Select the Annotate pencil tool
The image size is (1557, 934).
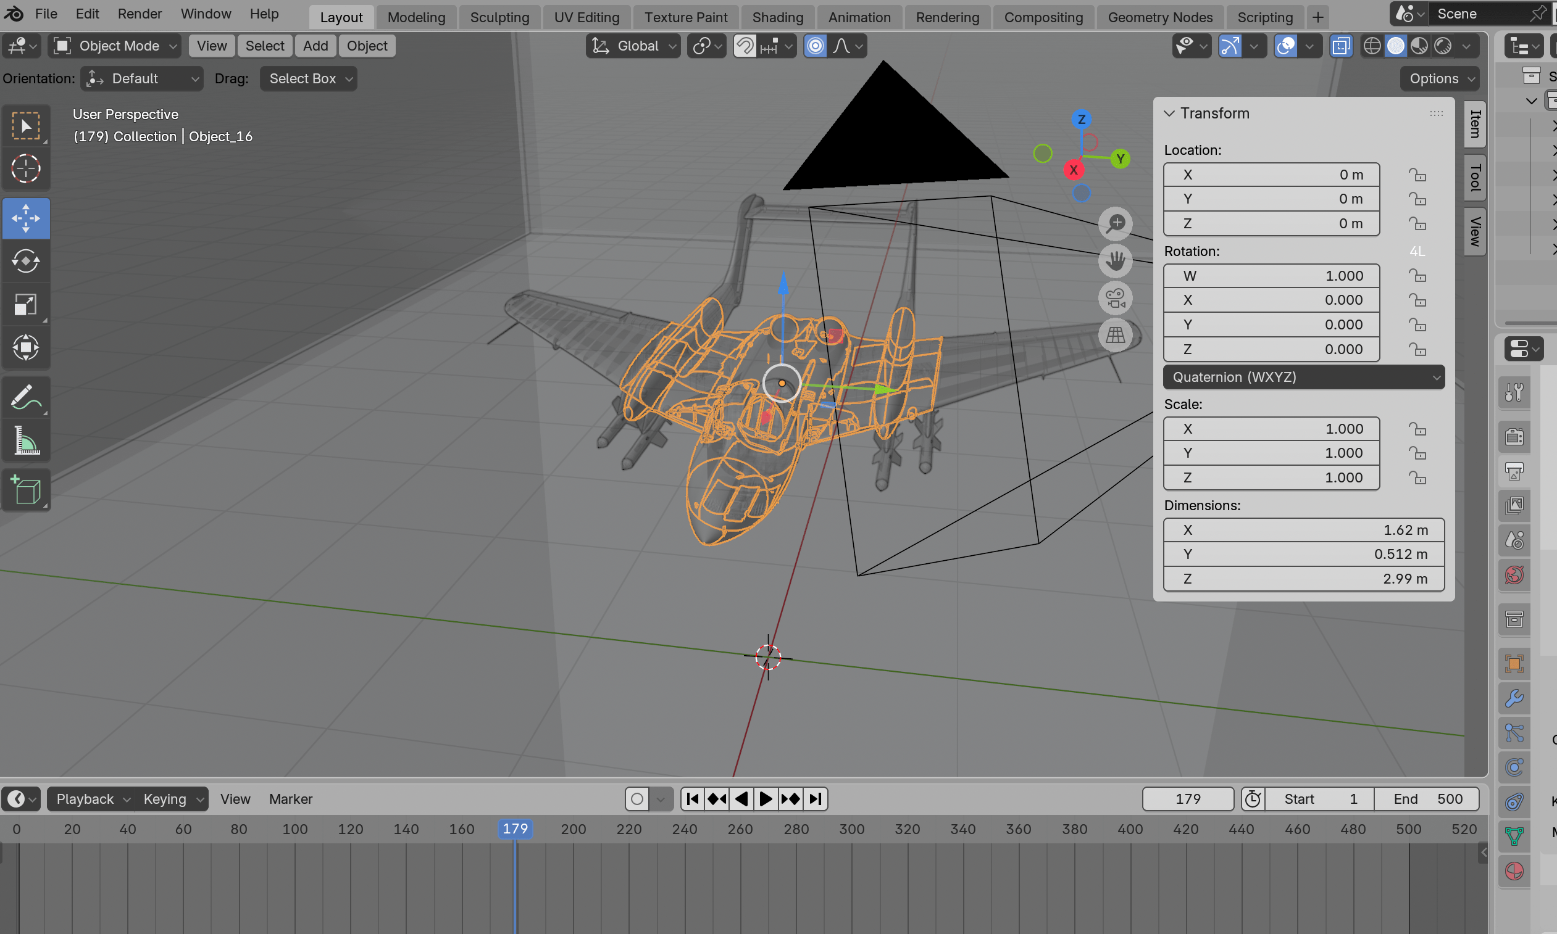pos(26,398)
